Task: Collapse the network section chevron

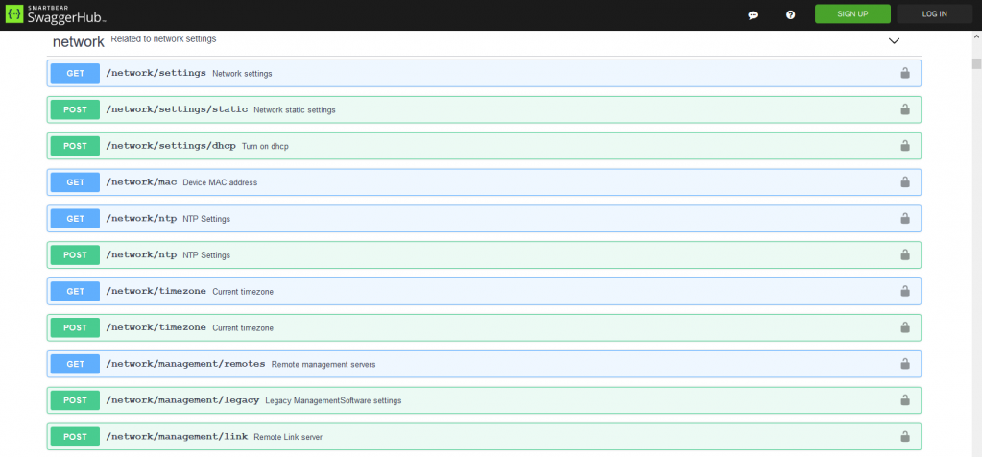Action: point(894,41)
